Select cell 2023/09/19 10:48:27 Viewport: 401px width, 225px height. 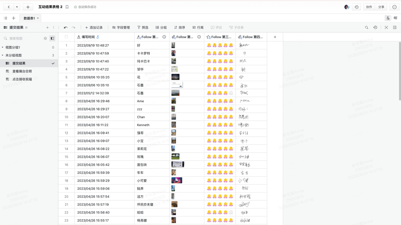point(104,45)
